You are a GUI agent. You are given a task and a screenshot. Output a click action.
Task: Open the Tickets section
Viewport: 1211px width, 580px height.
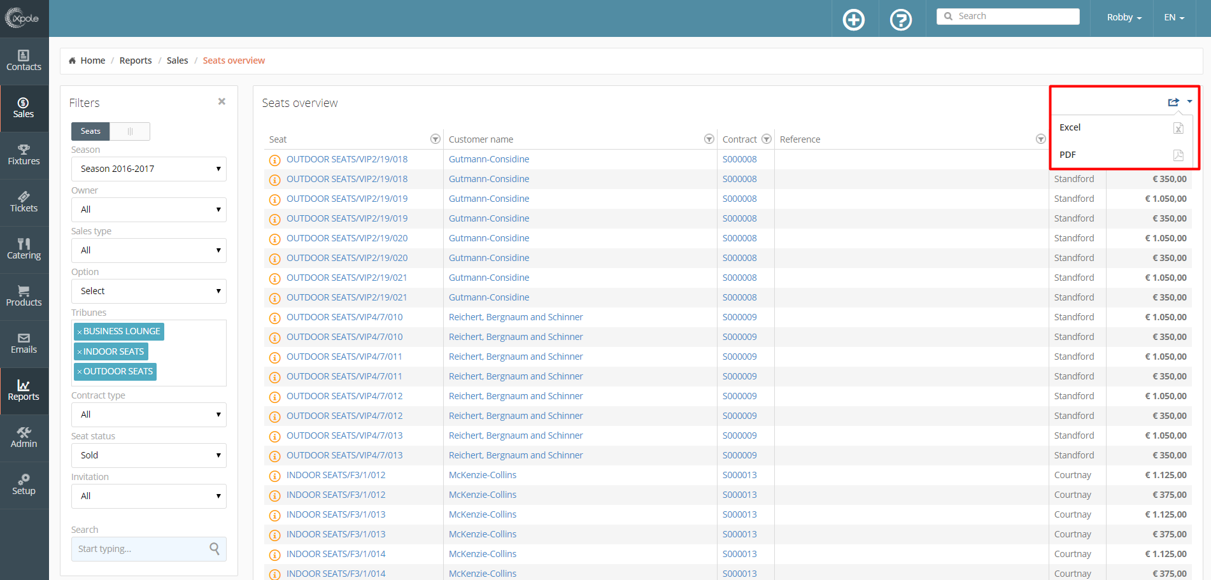(24, 202)
